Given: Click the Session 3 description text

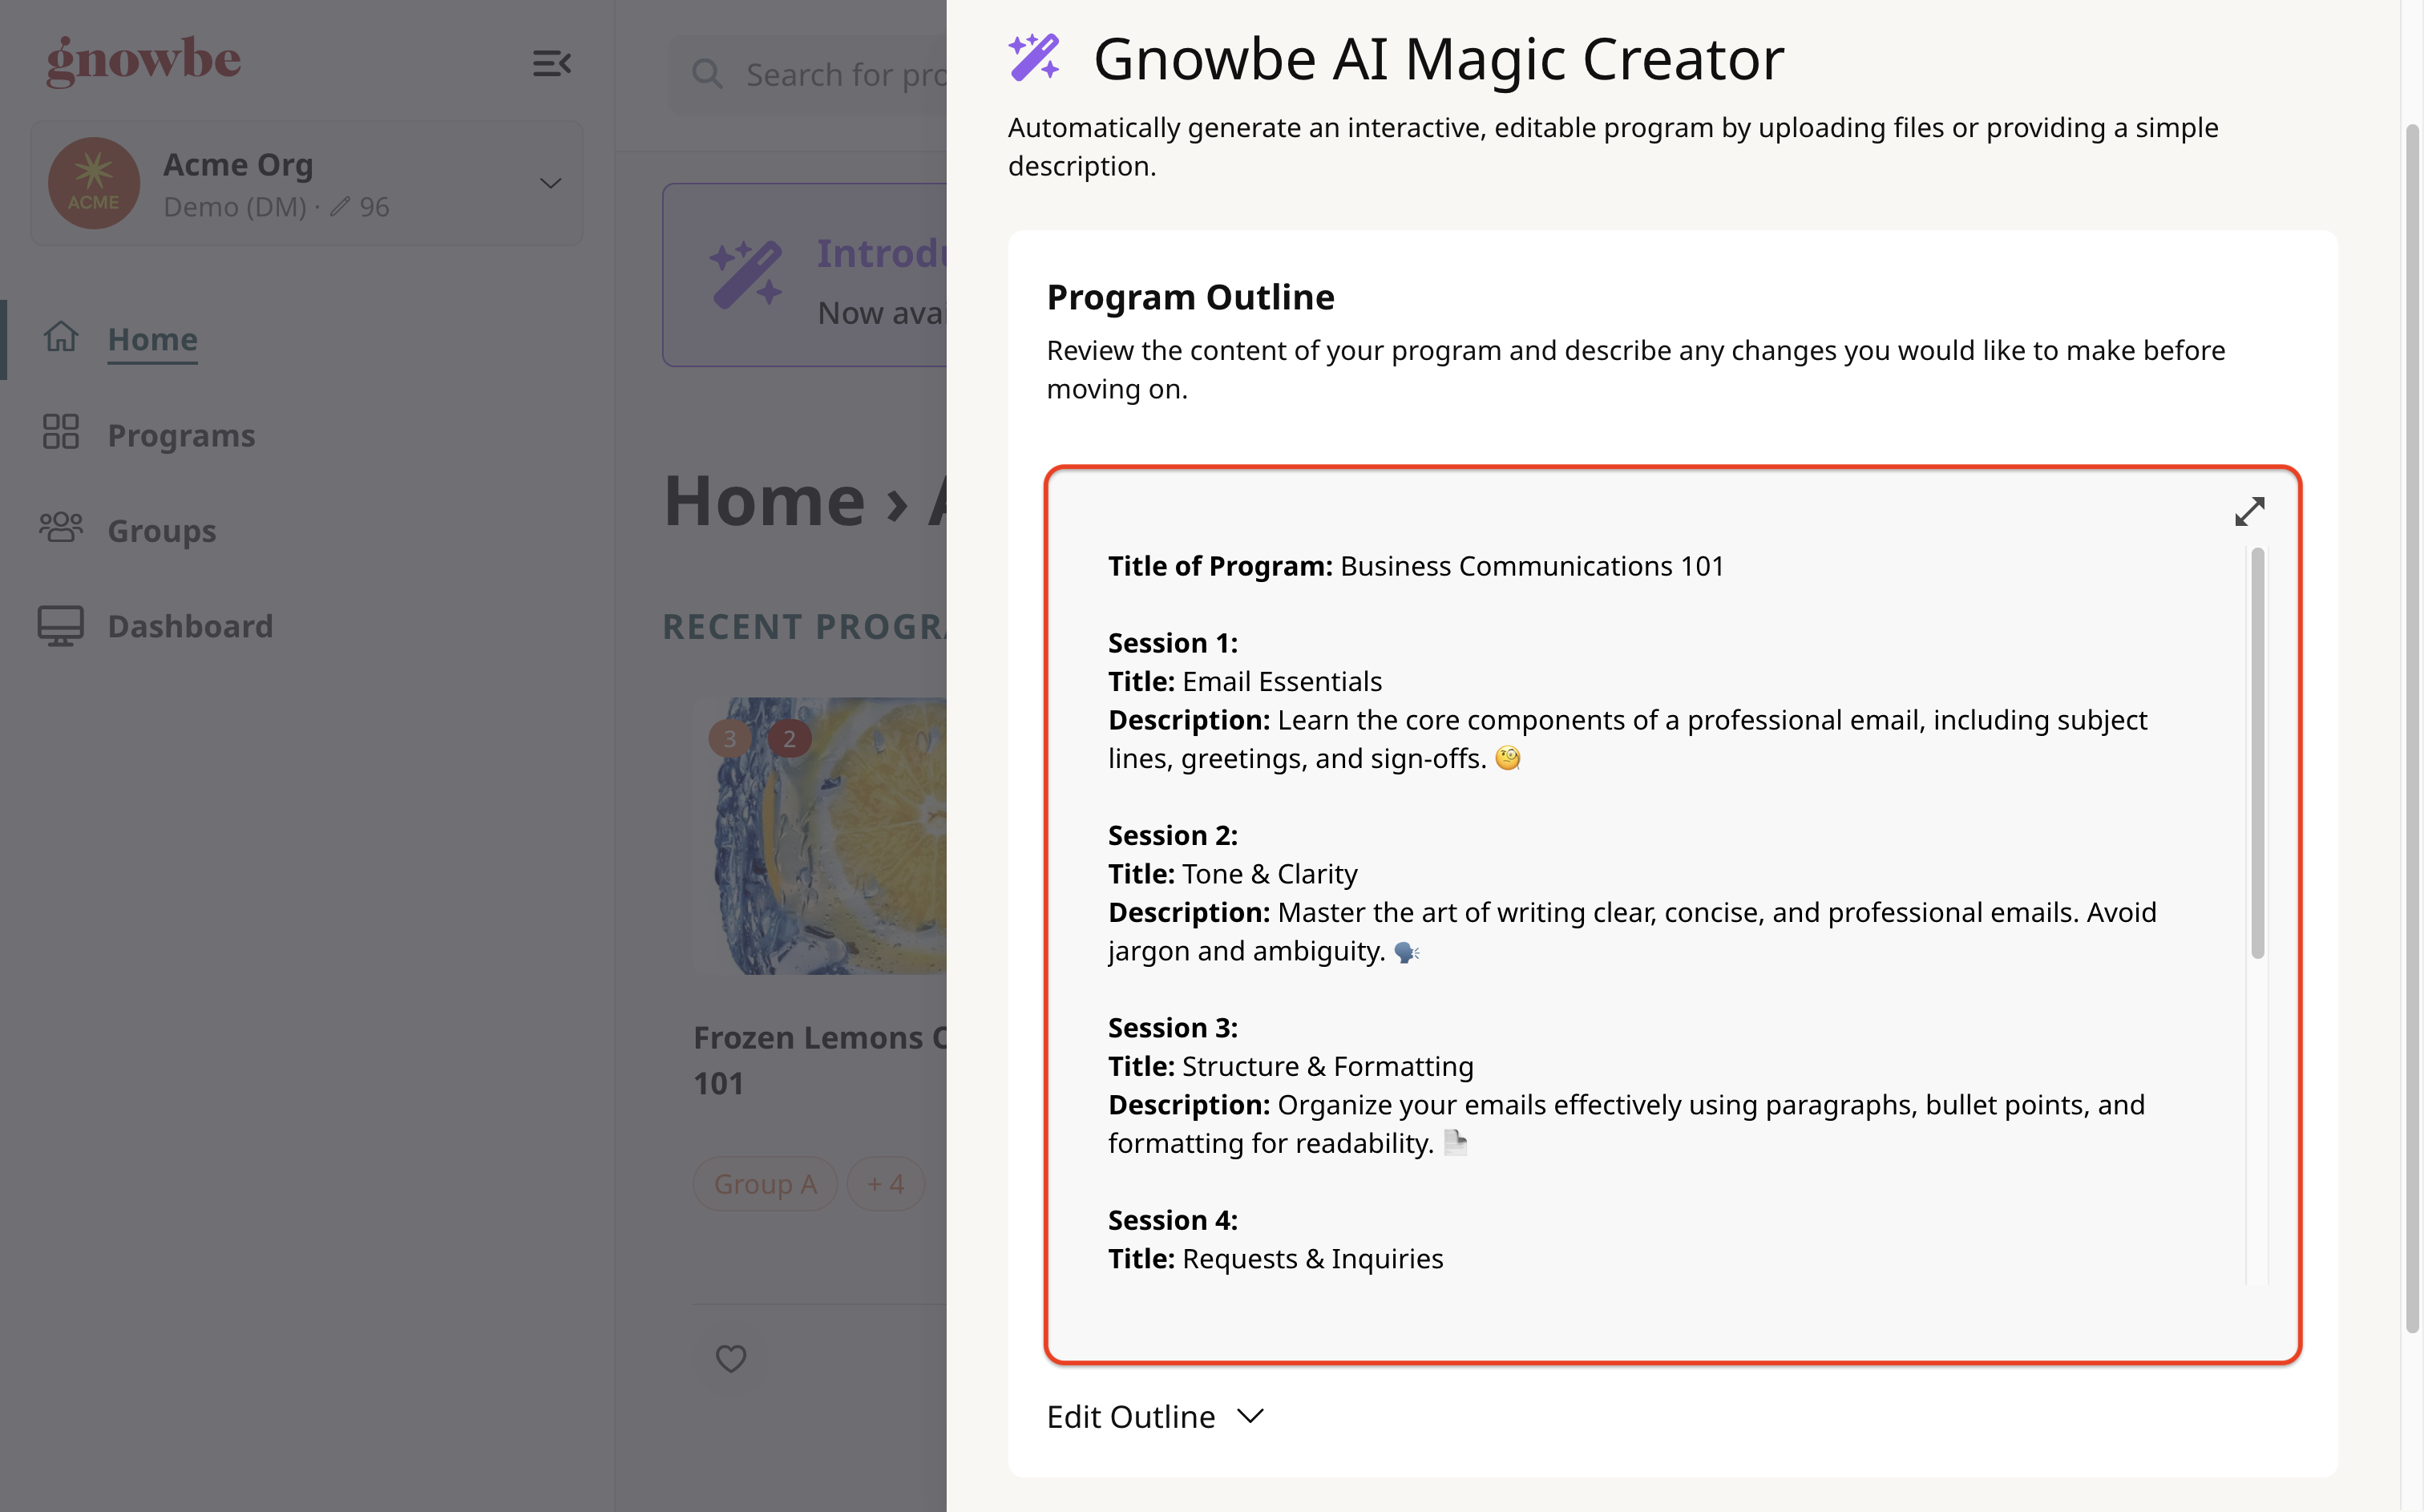Looking at the screenshot, I should point(1626,1124).
